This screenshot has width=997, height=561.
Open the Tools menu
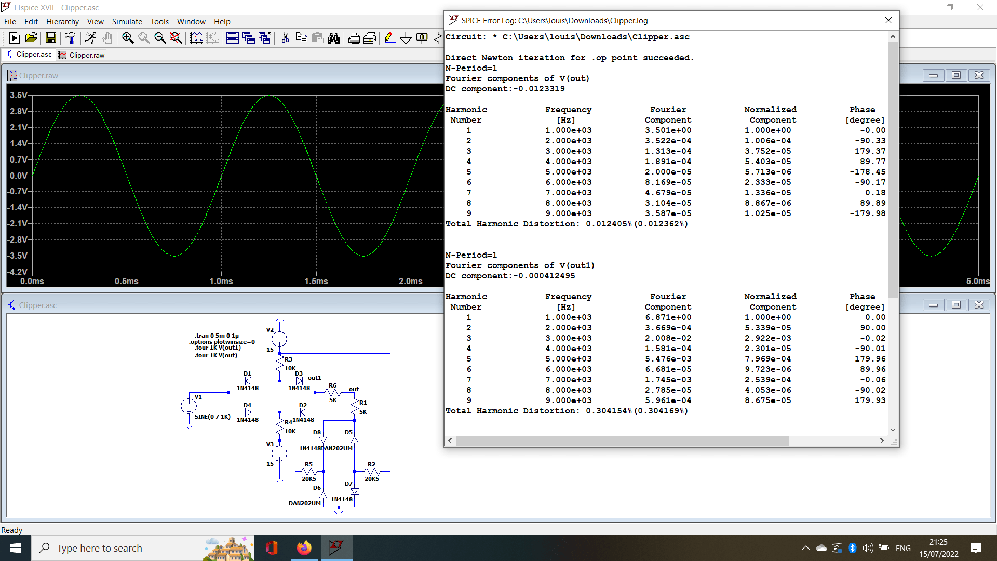coord(159,21)
